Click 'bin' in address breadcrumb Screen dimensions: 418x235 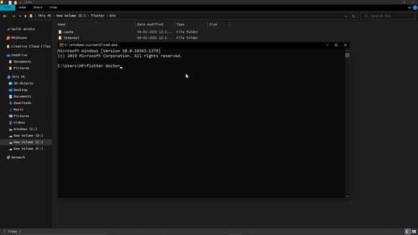[x=112, y=16]
